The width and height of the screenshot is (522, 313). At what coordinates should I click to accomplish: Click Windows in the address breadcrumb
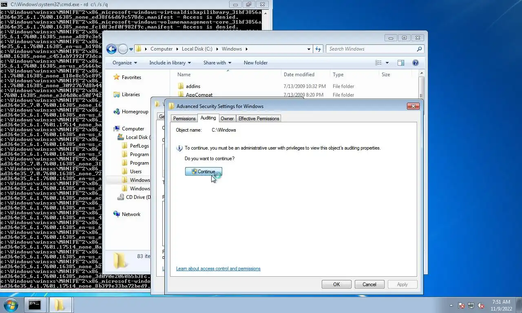[x=232, y=49]
